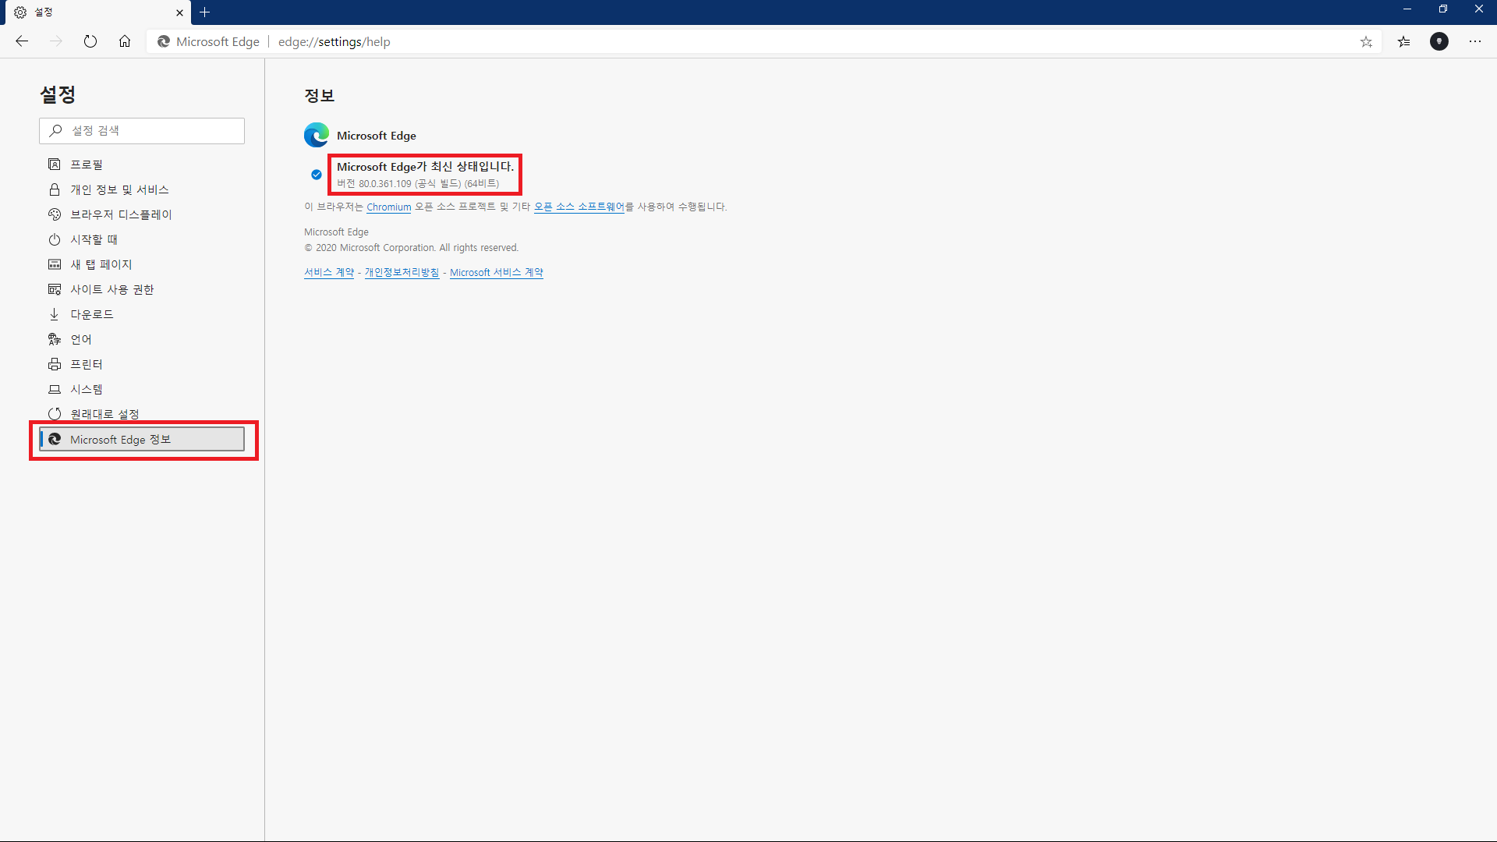Click the browser back arrow
1497x842 pixels.
click(x=22, y=41)
